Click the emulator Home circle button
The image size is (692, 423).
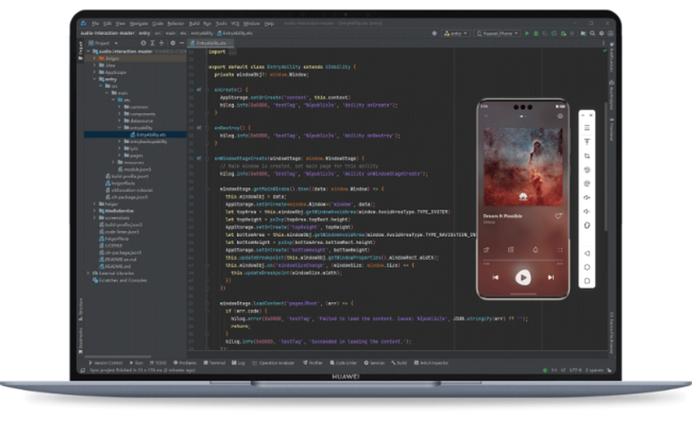(587, 267)
